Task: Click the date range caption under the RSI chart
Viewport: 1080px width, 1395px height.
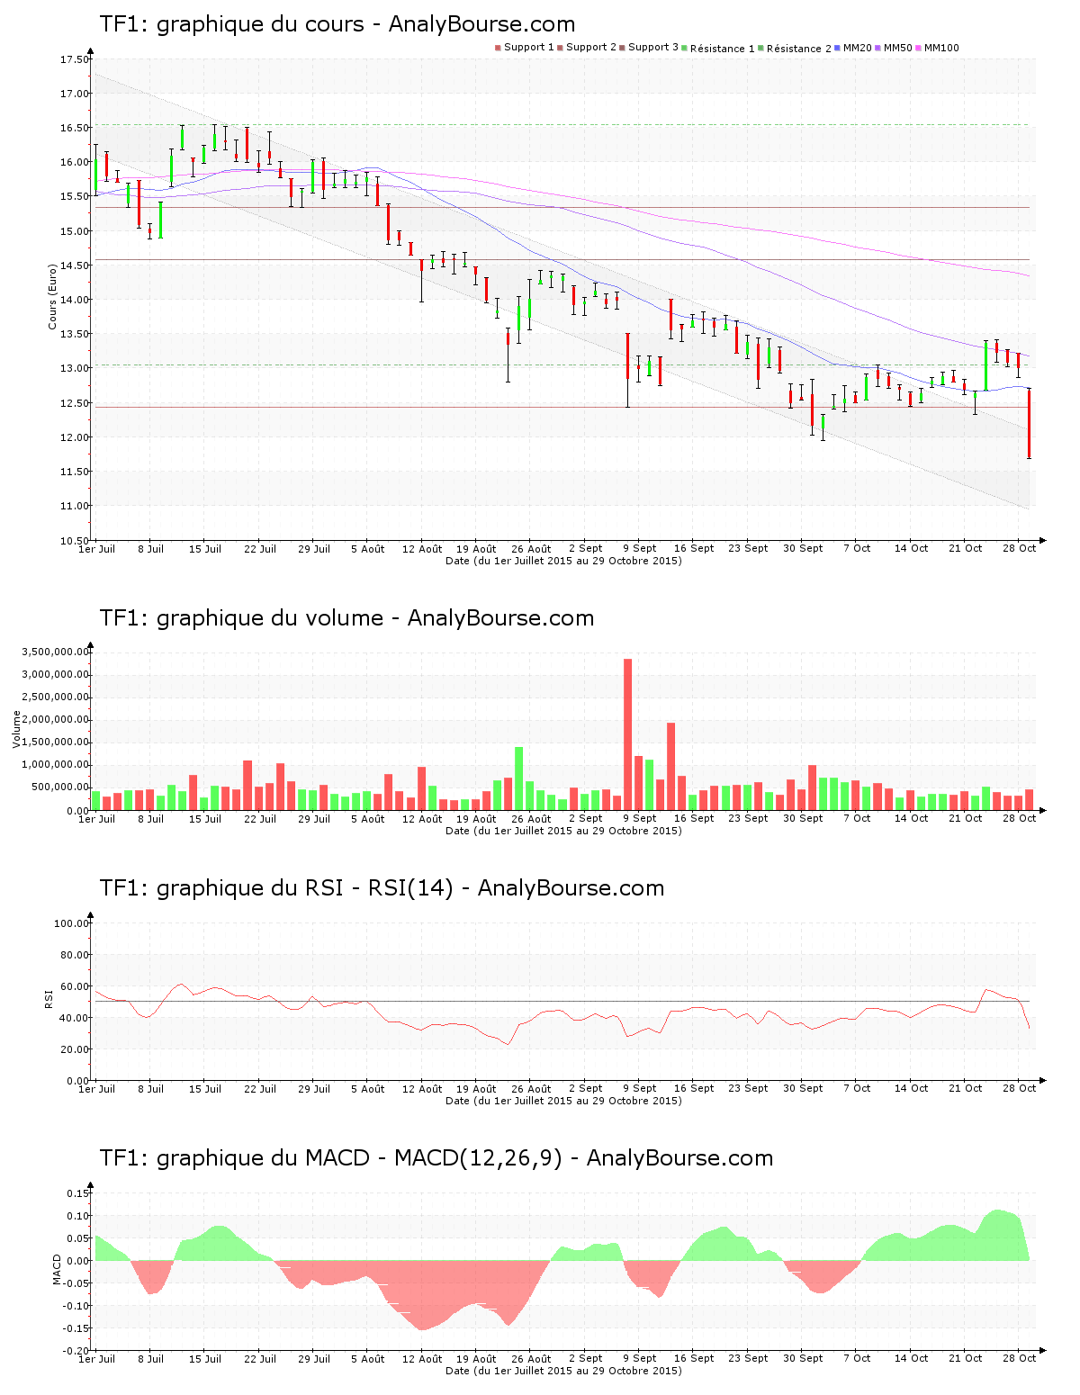Action: [563, 1101]
